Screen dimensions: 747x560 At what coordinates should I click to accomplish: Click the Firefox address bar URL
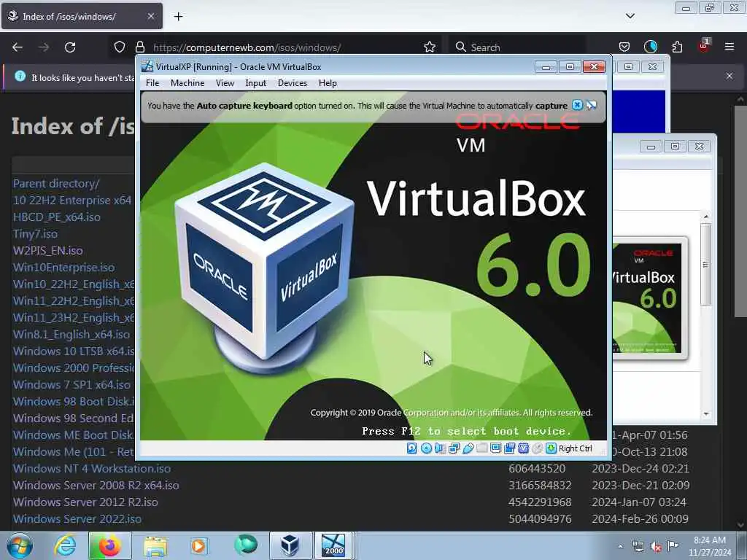tap(247, 47)
